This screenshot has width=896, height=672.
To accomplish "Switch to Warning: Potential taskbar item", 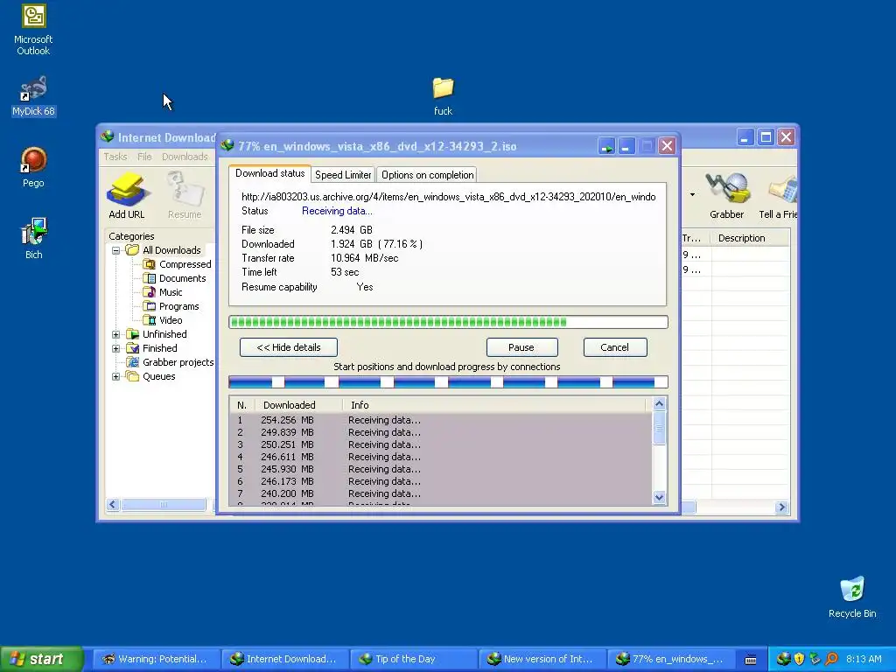I will pos(156,659).
